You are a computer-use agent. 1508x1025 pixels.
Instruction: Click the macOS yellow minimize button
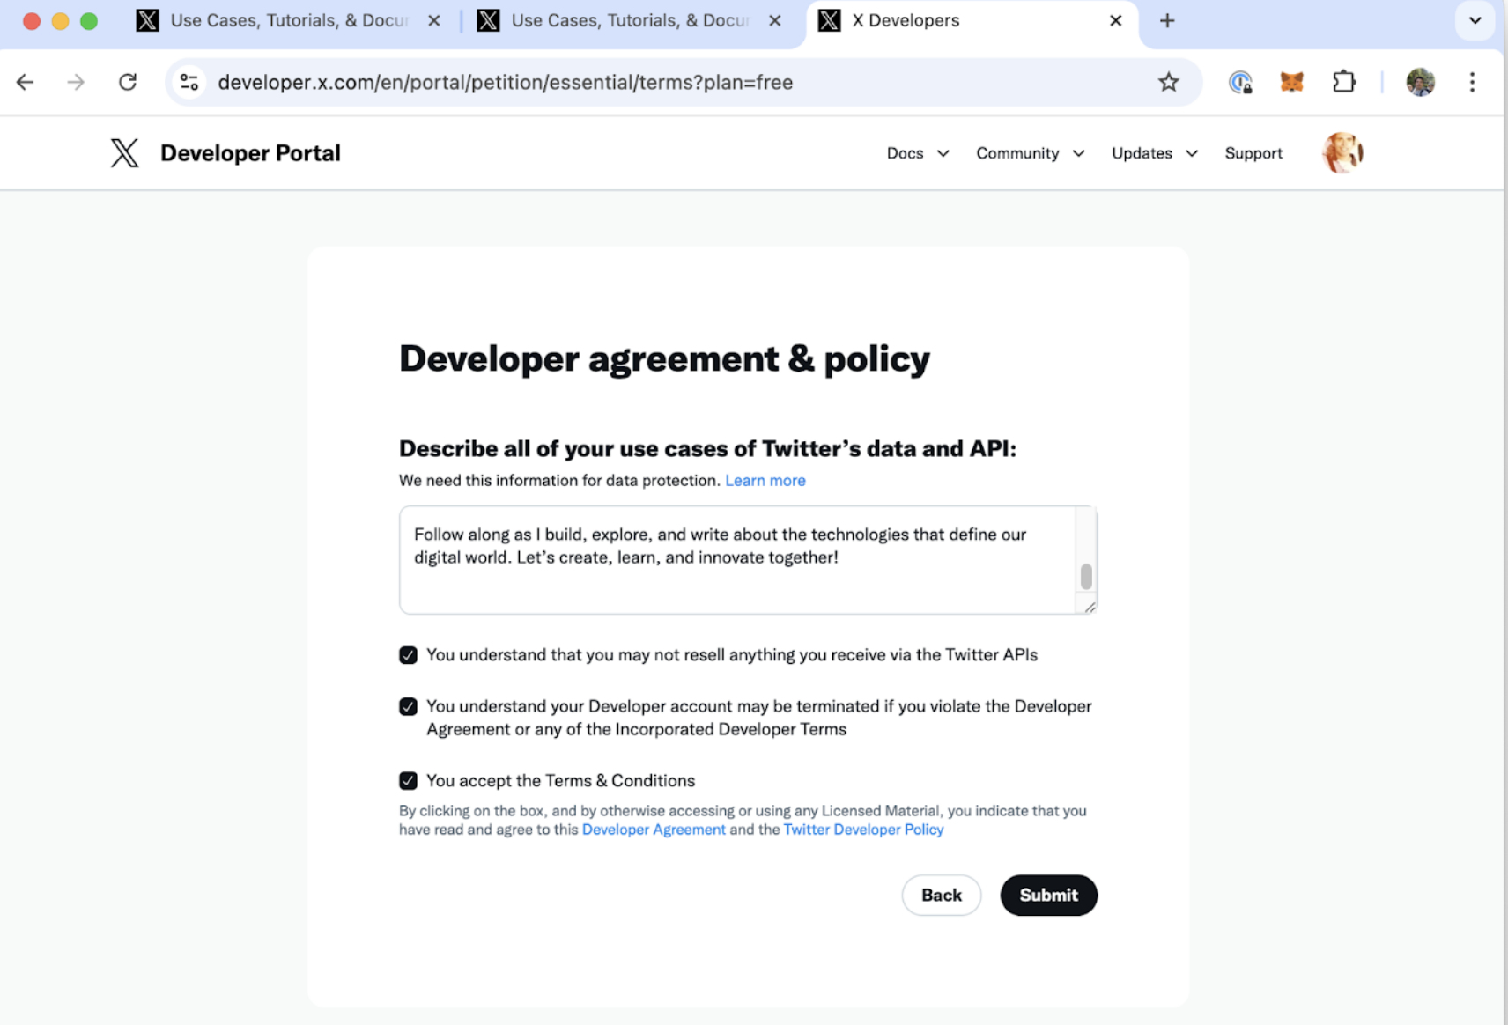[x=60, y=21]
